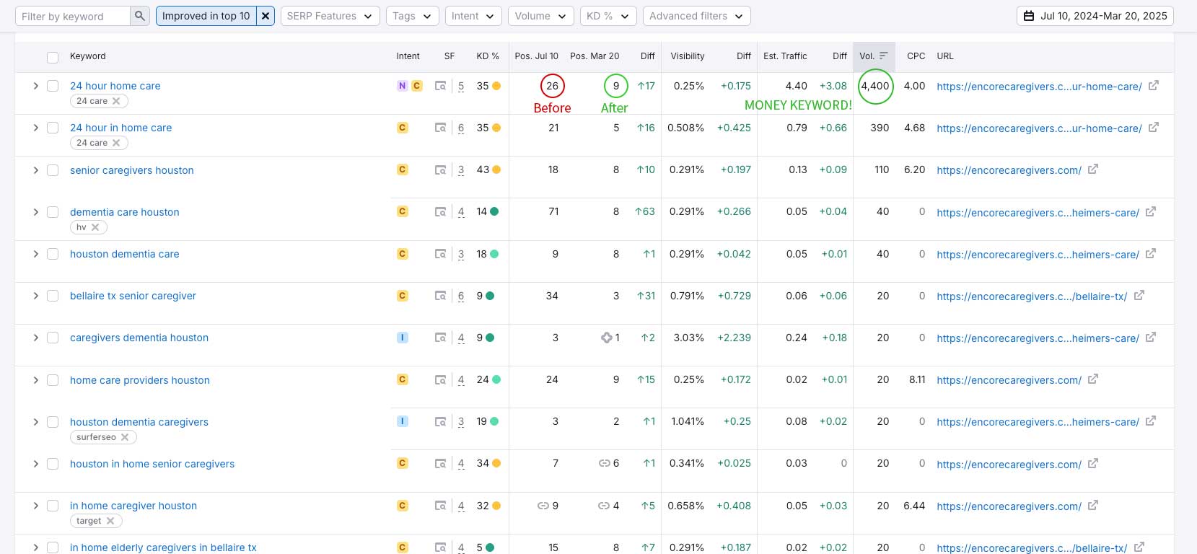This screenshot has height=554, width=1197.
Task: Remove 'surferseo' tag from houston dementia caregivers
Action: point(125,437)
